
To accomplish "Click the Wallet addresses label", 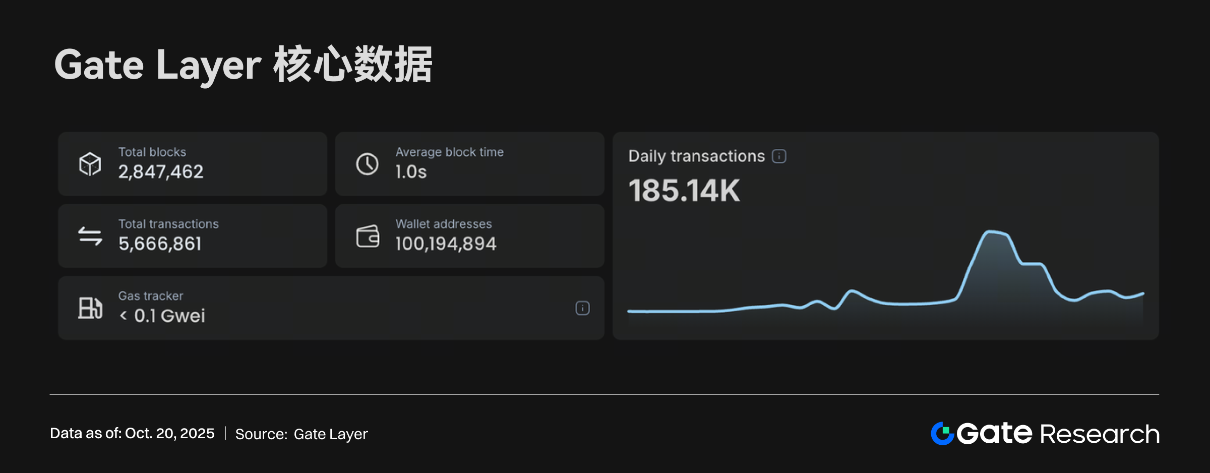I will (443, 224).
